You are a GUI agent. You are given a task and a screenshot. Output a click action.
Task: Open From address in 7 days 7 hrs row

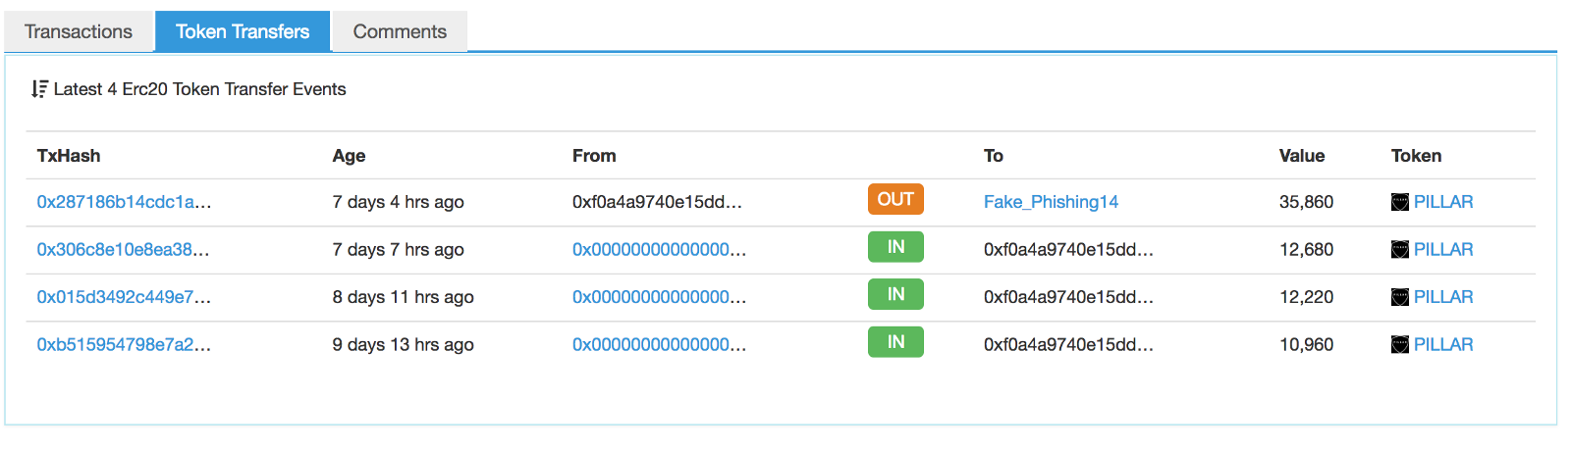(x=659, y=250)
